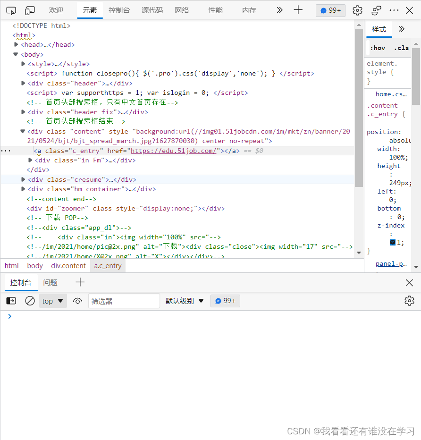Switch to the 元素 tab
The image size is (421, 440).
[x=90, y=10]
